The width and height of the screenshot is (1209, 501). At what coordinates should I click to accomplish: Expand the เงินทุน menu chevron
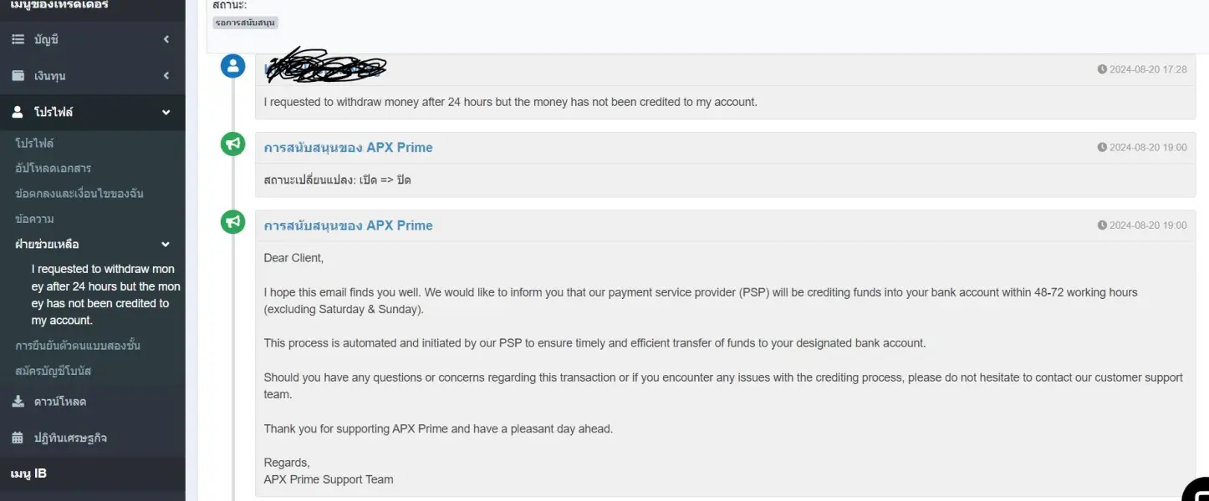[166, 76]
